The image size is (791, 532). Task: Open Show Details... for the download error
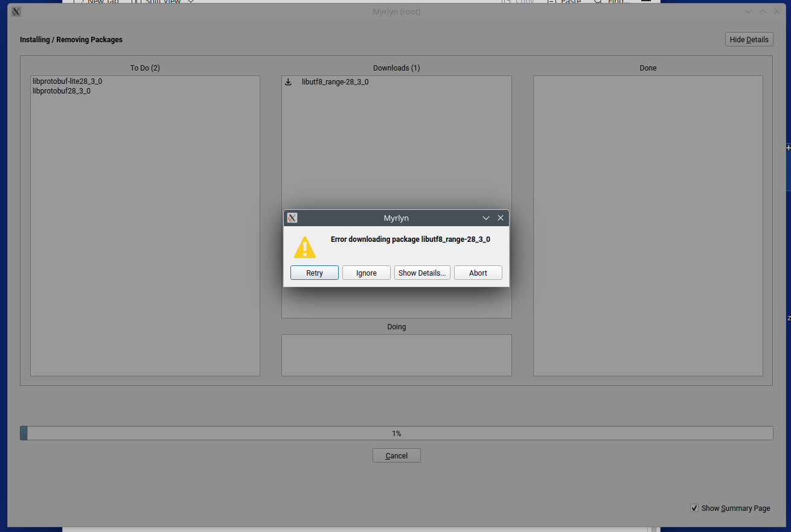[x=422, y=273]
